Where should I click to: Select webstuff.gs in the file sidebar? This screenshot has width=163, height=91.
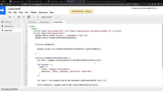(x=9, y=26)
